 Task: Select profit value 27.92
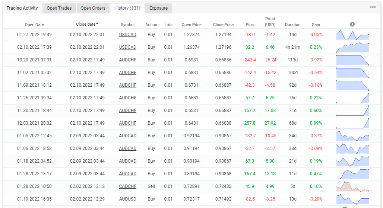click(x=270, y=123)
